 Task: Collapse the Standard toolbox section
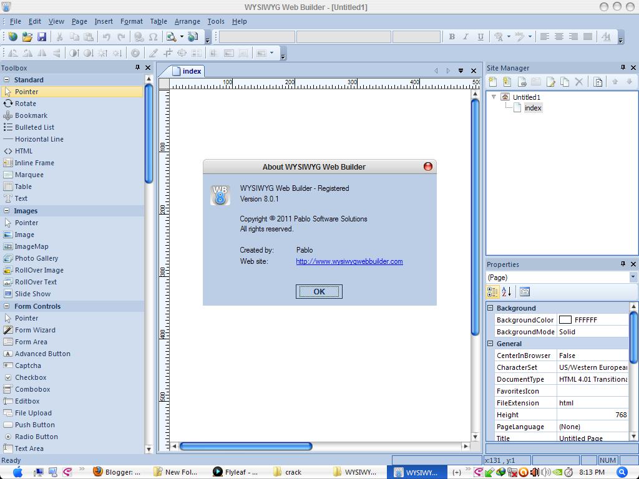[x=6, y=80]
